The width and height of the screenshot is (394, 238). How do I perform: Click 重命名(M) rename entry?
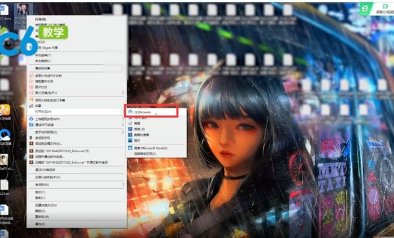[42, 216]
